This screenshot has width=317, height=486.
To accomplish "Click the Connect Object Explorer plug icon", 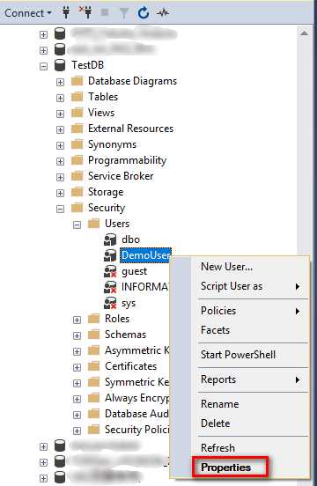I will (x=66, y=12).
